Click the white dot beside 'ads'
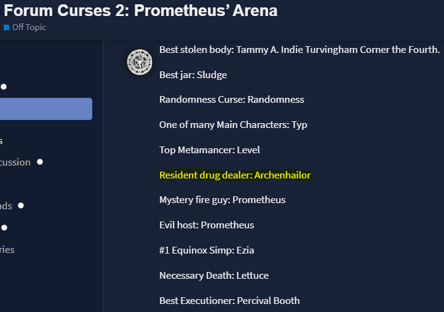Screen dimensions: 444x312 [21, 206]
